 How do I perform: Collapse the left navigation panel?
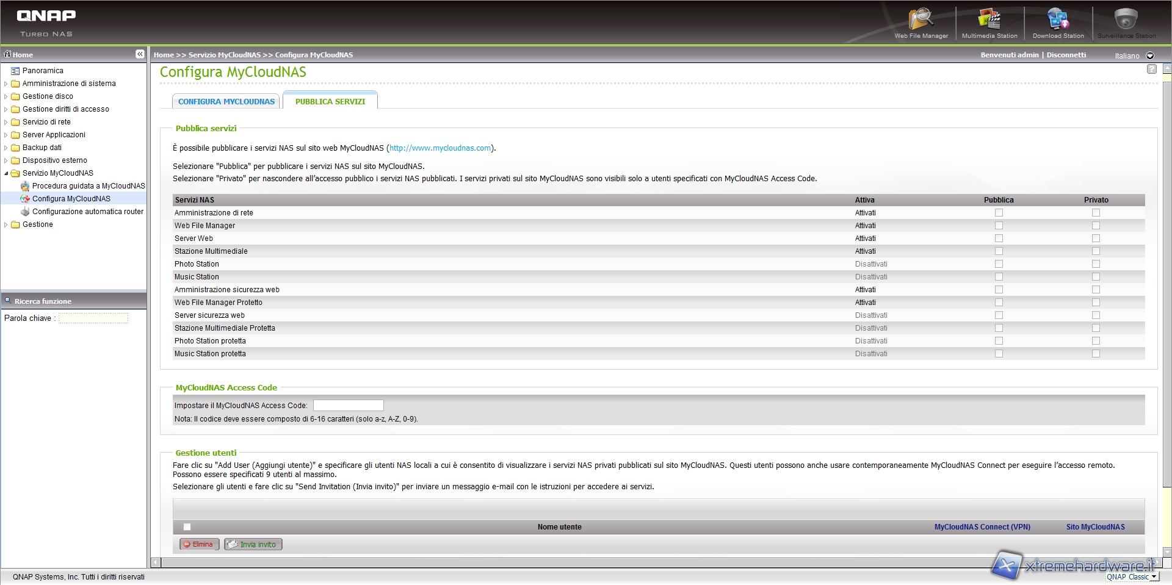pos(140,54)
